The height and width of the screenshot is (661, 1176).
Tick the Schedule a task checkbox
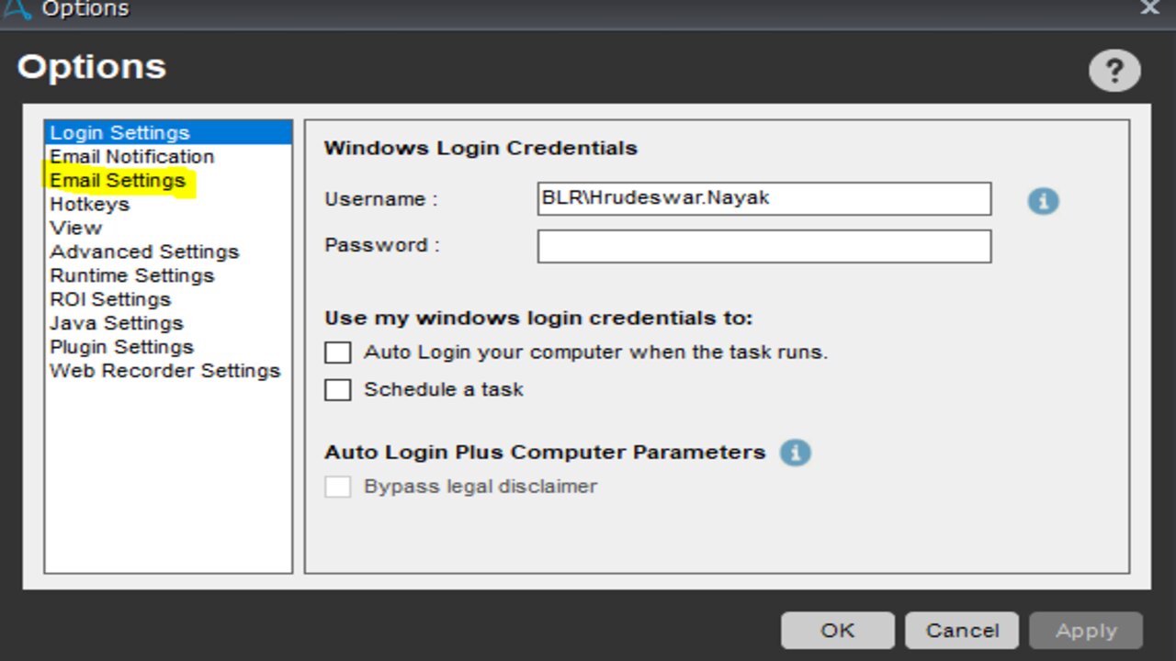click(x=338, y=390)
